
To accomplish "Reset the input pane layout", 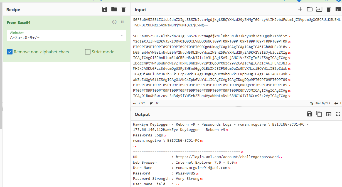I will 338,9.
